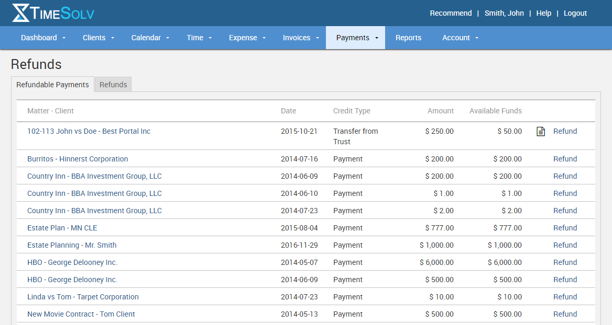
Task: Expand the Expense dropdown
Action: click(247, 38)
